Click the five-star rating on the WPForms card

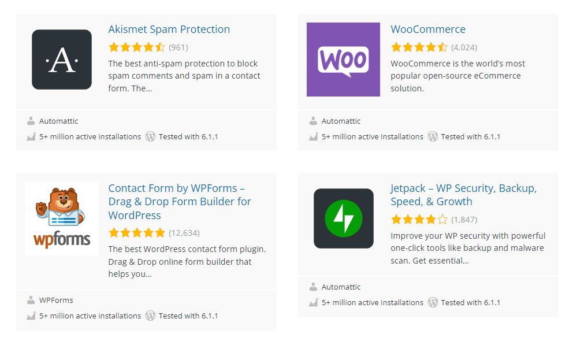click(x=137, y=232)
